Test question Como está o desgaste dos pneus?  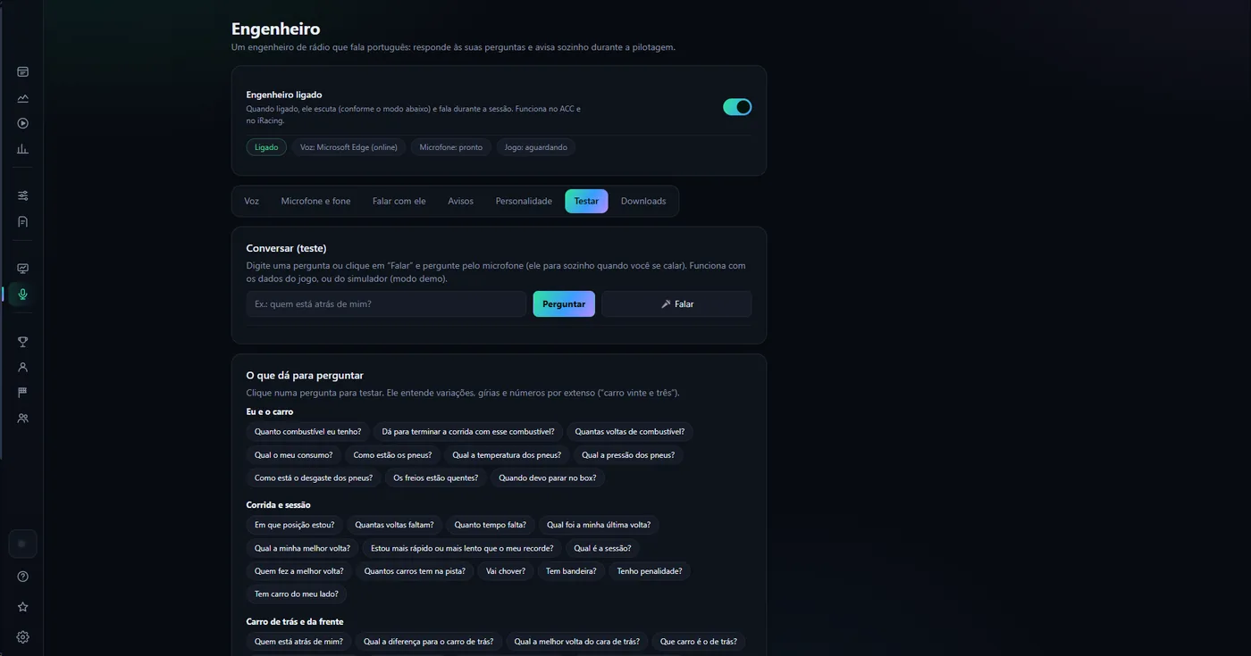tap(314, 478)
